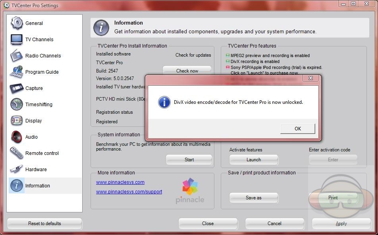Click the Display settings icon
This screenshot has height=235, width=378.
17,120
